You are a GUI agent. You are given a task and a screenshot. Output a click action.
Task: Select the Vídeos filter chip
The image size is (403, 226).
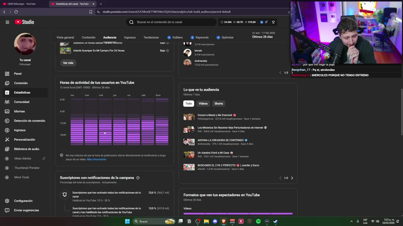point(203,104)
